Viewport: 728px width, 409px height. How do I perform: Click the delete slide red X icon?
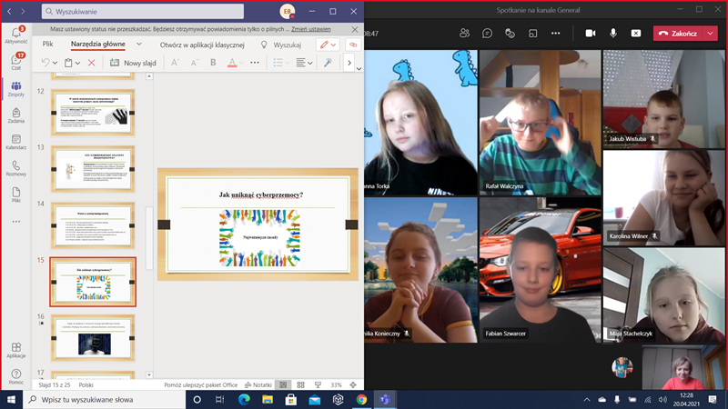(91, 63)
